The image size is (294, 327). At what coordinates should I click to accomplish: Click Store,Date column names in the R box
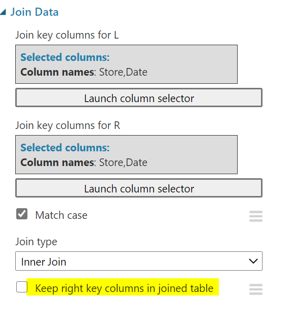[123, 162]
